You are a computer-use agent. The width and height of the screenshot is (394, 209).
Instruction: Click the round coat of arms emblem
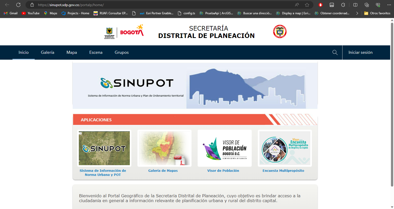tap(280, 32)
